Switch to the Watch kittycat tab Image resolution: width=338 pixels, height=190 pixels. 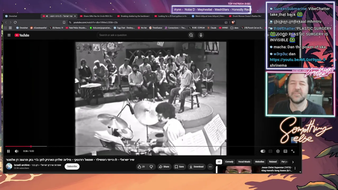(x=208, y=16)
